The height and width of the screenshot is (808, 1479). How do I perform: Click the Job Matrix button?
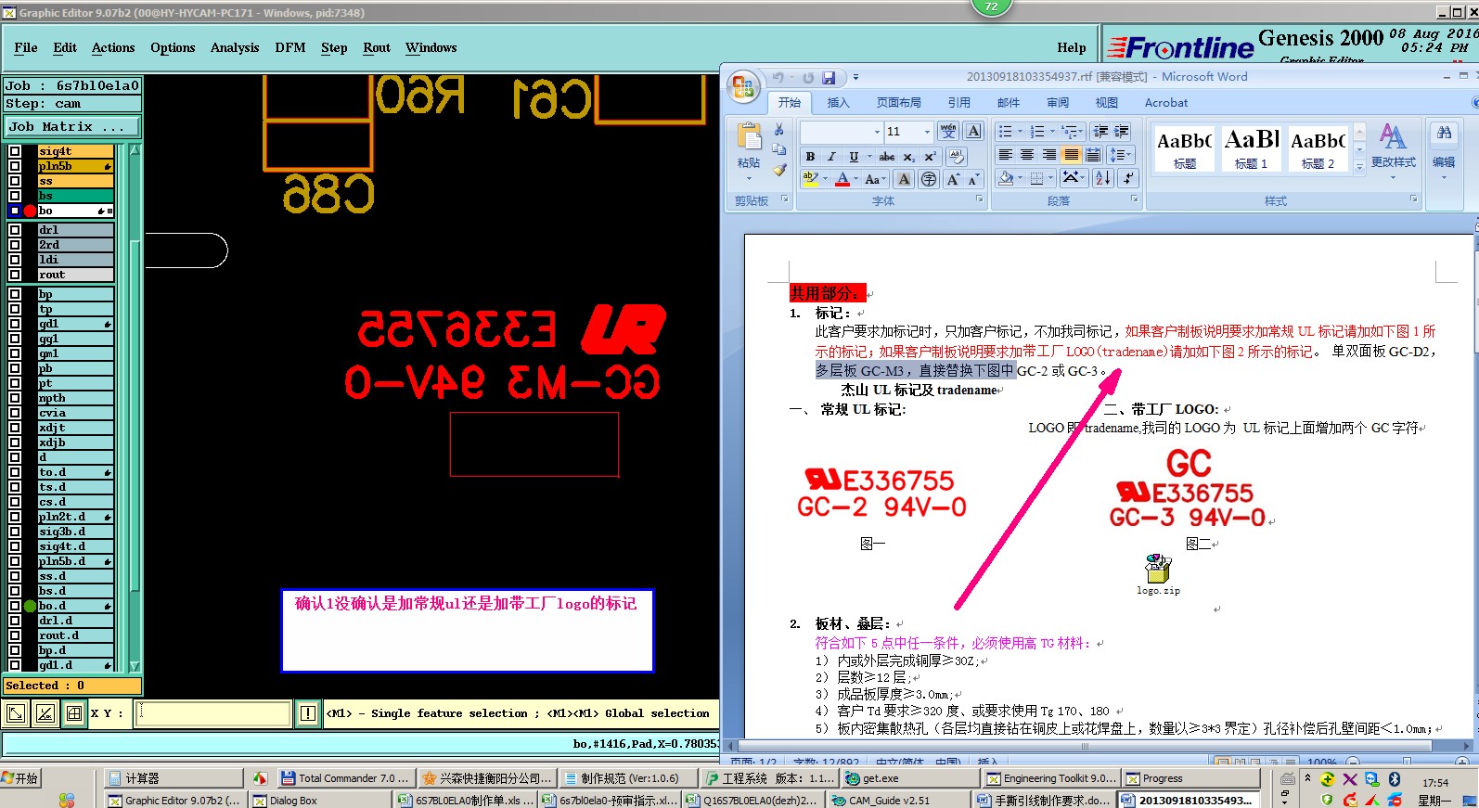pos(72,126)
